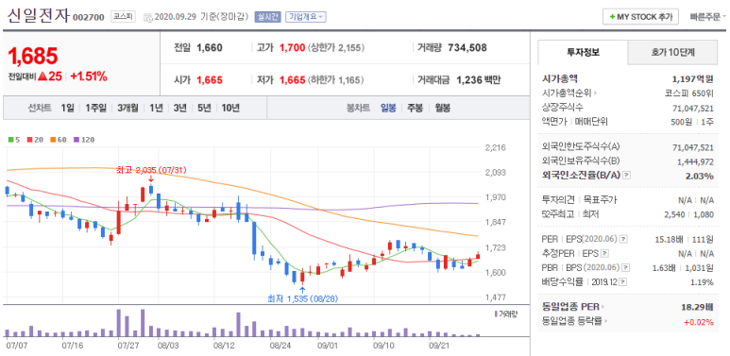The height and width of the screenshot is (356, 730).
Task: Click the 최고 2,035 (07/31) chart marker
Action: point(151,170)
